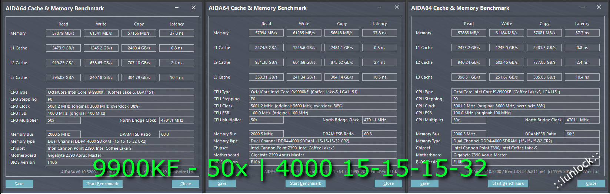Screen dimensions: 610x194
Task: Select L2 Cache Read value 919.23 GB/s
Action: pos(63,63)
